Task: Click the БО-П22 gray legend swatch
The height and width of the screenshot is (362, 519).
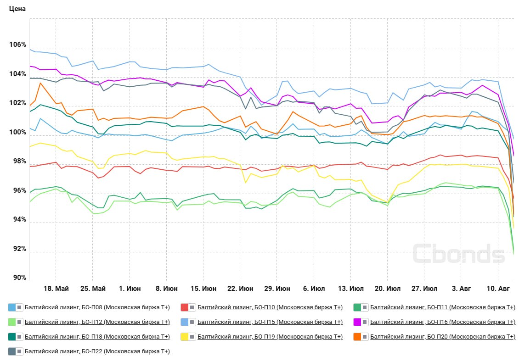Action: [15, 351]
